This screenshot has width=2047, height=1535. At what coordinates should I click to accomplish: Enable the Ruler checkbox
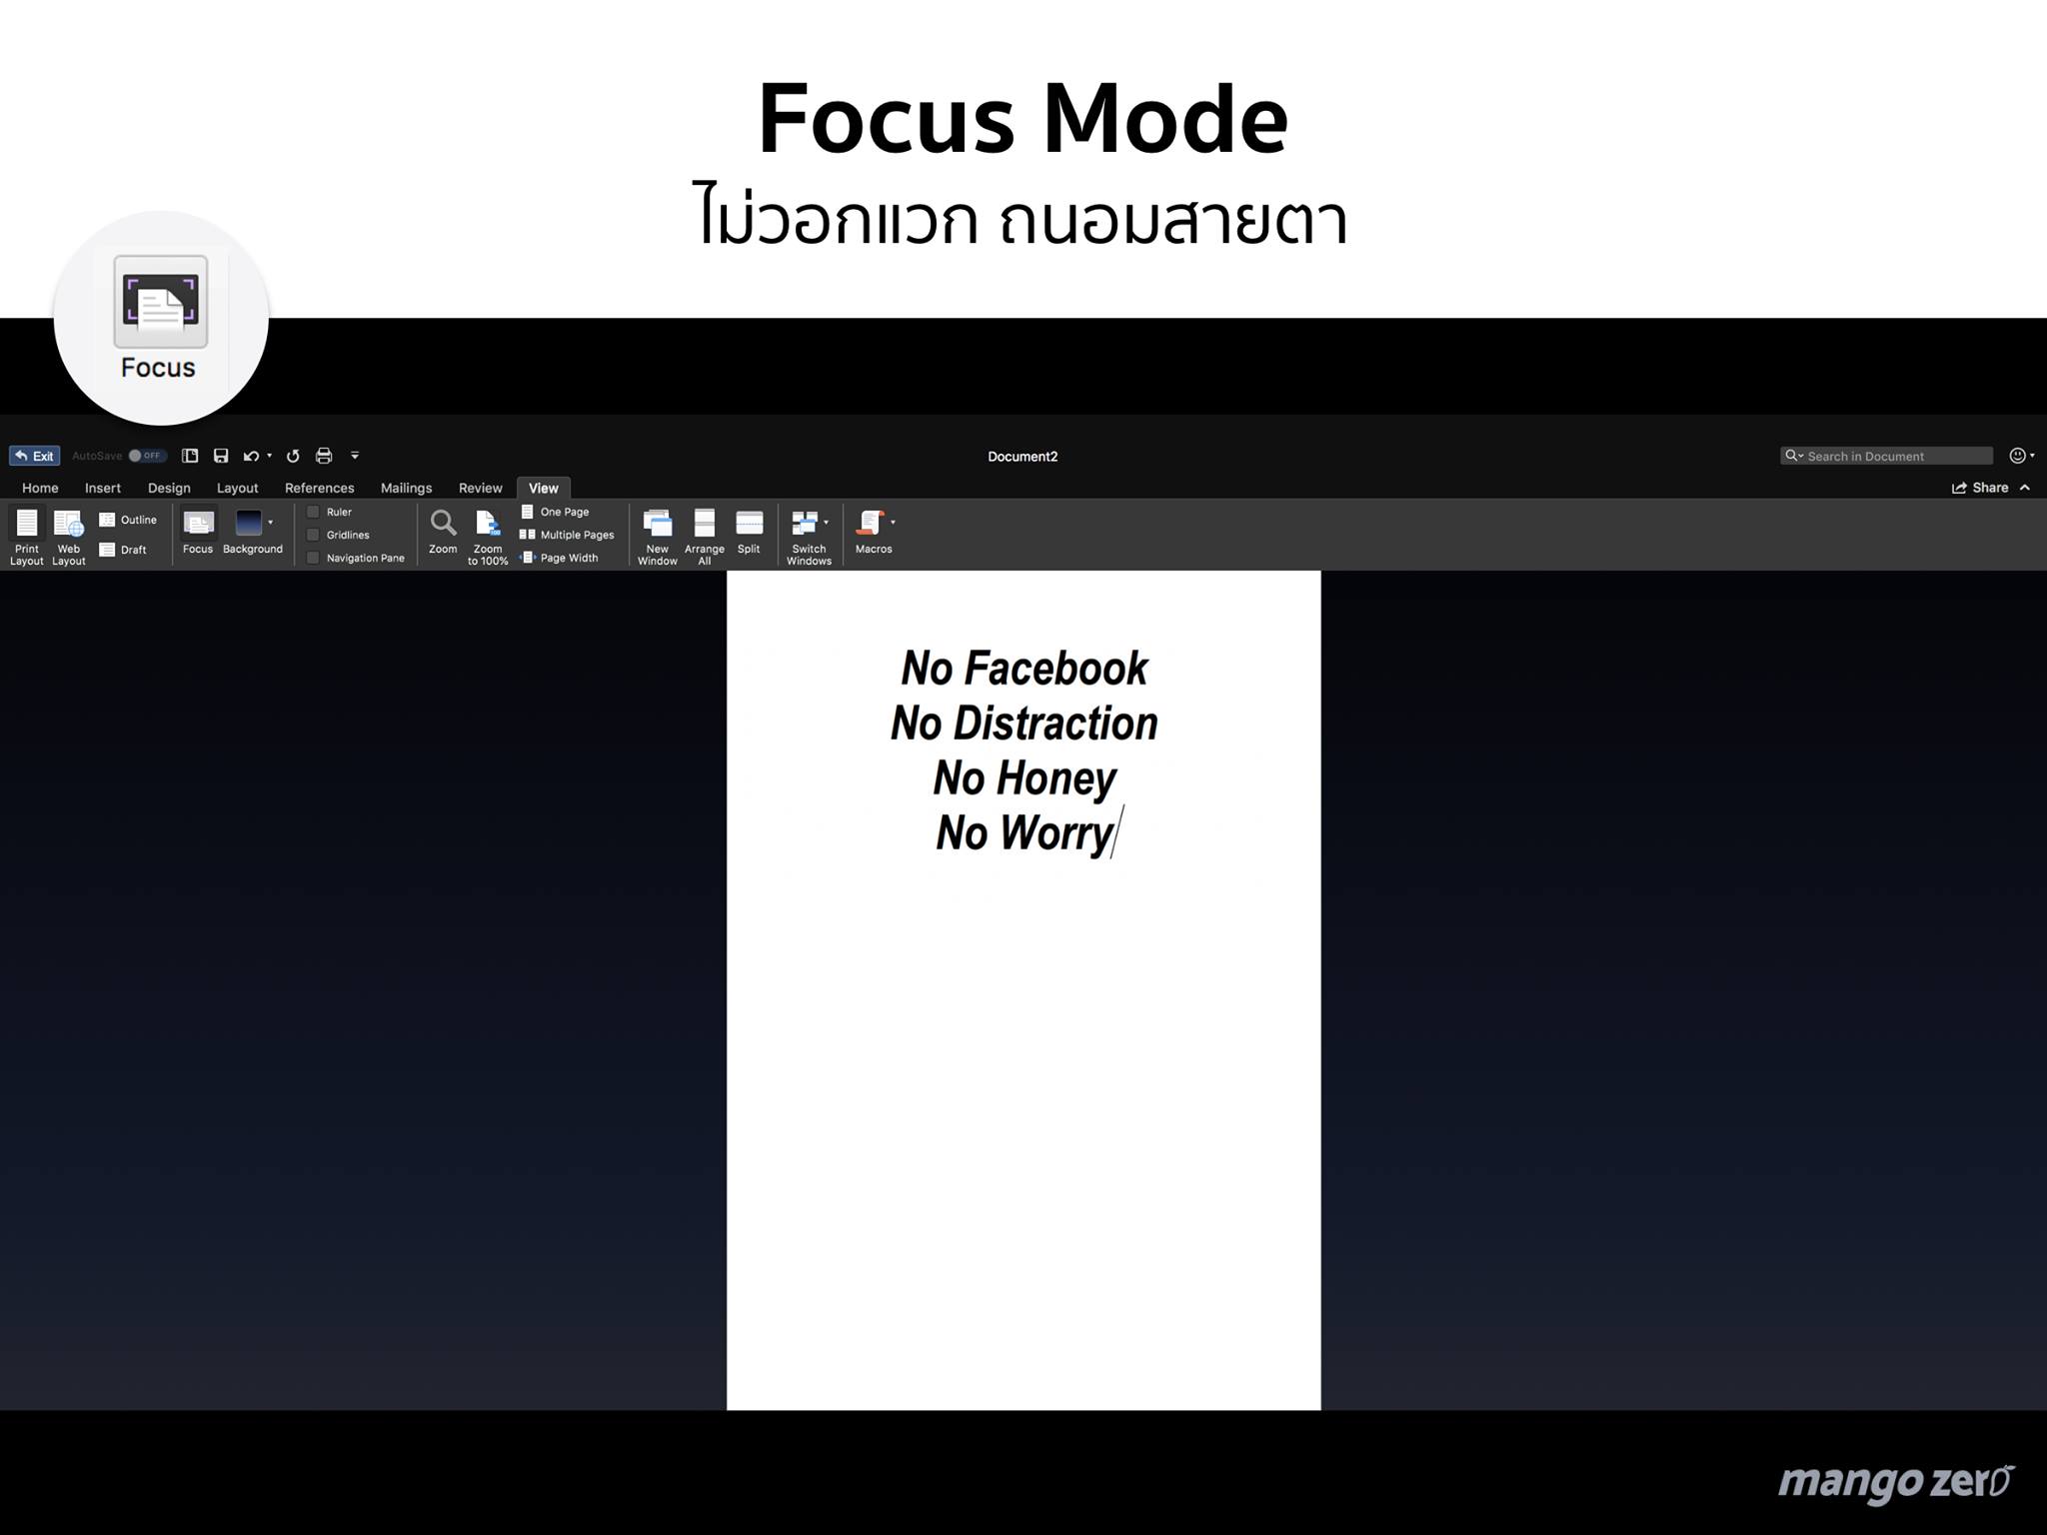(313, 512)
